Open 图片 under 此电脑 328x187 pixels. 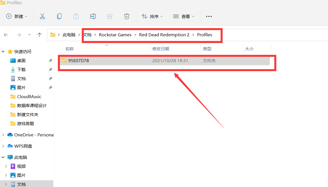point(21,175)
